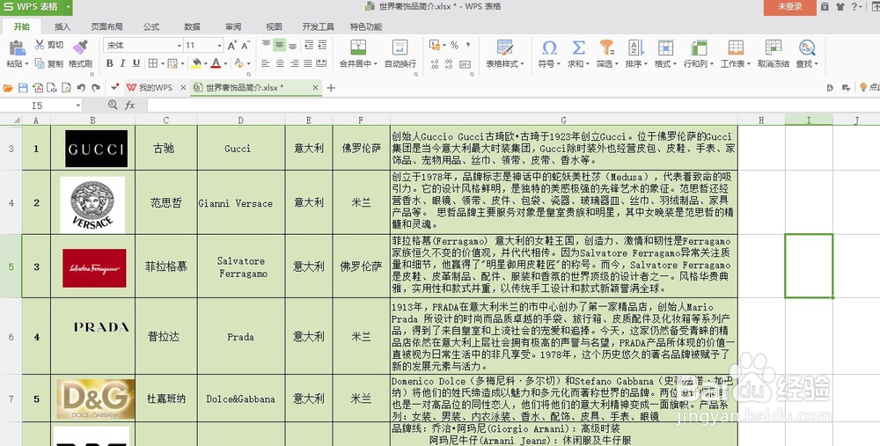Activate the Format Painter (格式刷) brush

pyautogui.click(x=80, y=47)
